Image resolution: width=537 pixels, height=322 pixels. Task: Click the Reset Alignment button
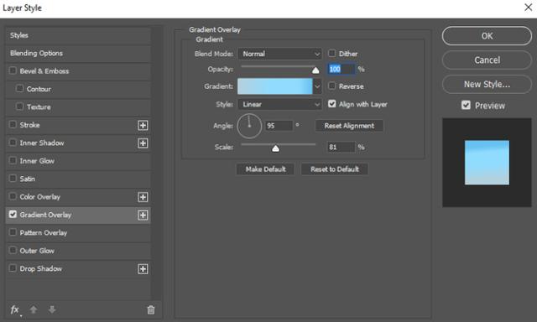(x=349, y=126)
